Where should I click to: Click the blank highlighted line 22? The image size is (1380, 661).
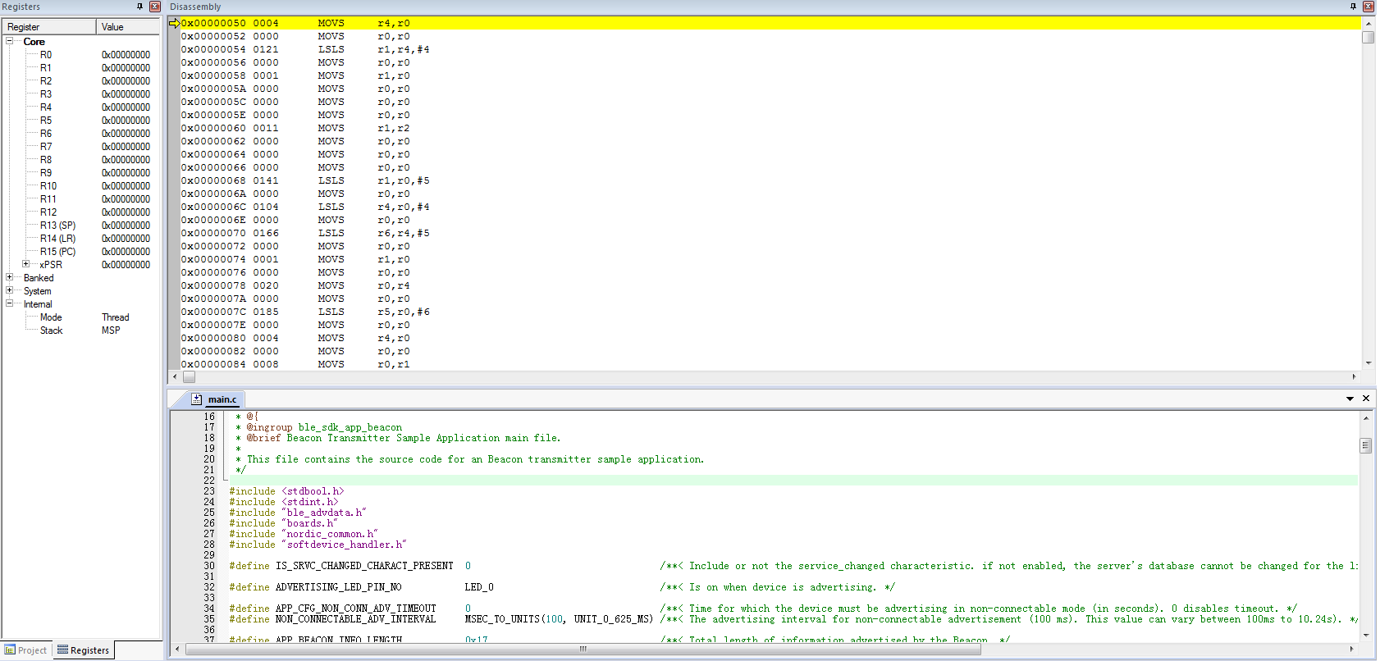pos(793,481)
